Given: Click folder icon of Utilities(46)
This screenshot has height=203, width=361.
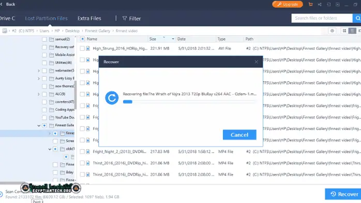Looking at the screenshot, I should (52, 63).
